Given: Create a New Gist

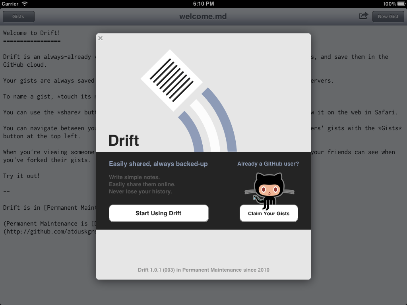Looking at the screenshot, I should coord(388,17).
